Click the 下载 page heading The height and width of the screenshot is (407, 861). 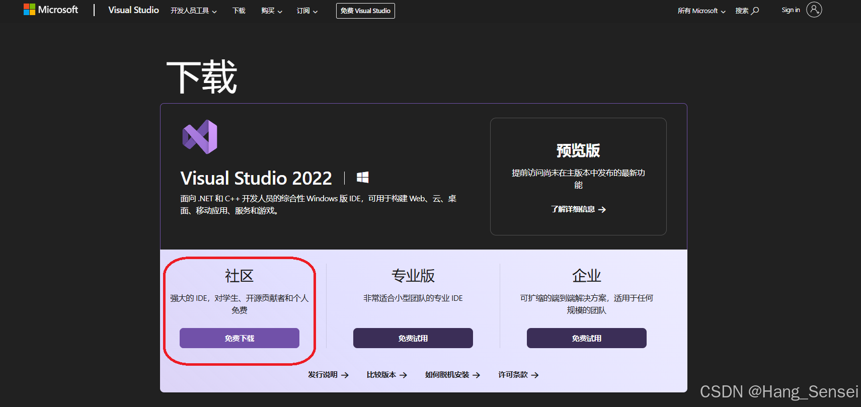point(201,77)
